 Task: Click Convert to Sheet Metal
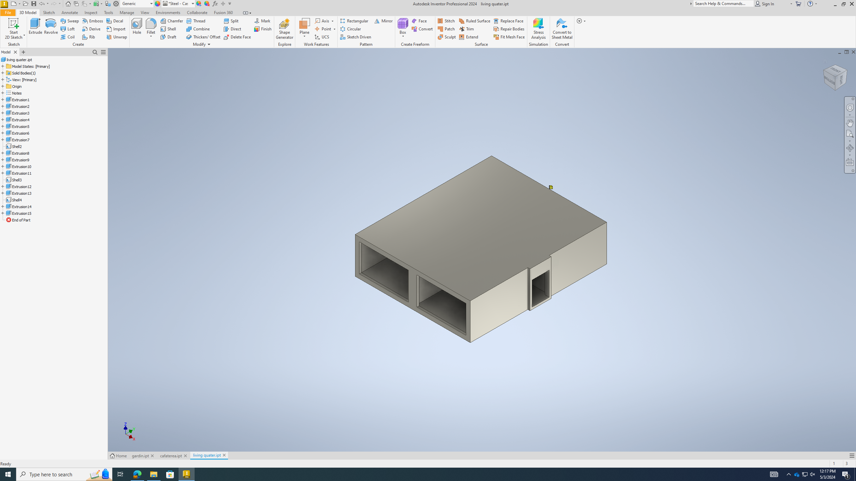(562, 29)
